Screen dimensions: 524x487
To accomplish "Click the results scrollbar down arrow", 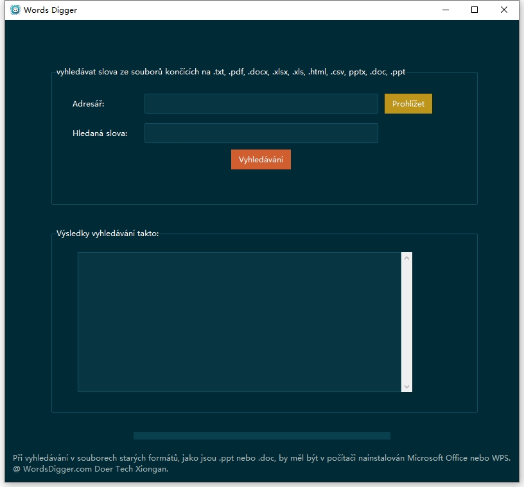I will click(406, 386).
